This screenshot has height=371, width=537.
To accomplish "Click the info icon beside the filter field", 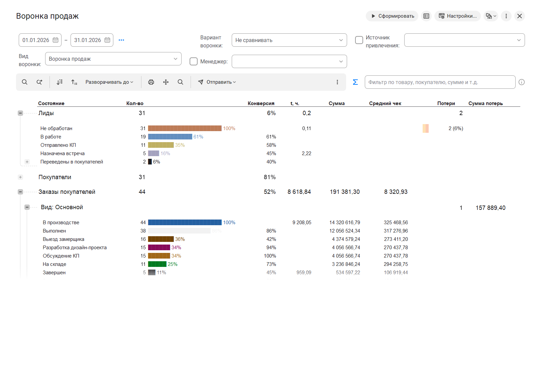I will pyautogui.click(x=522, y=82).
